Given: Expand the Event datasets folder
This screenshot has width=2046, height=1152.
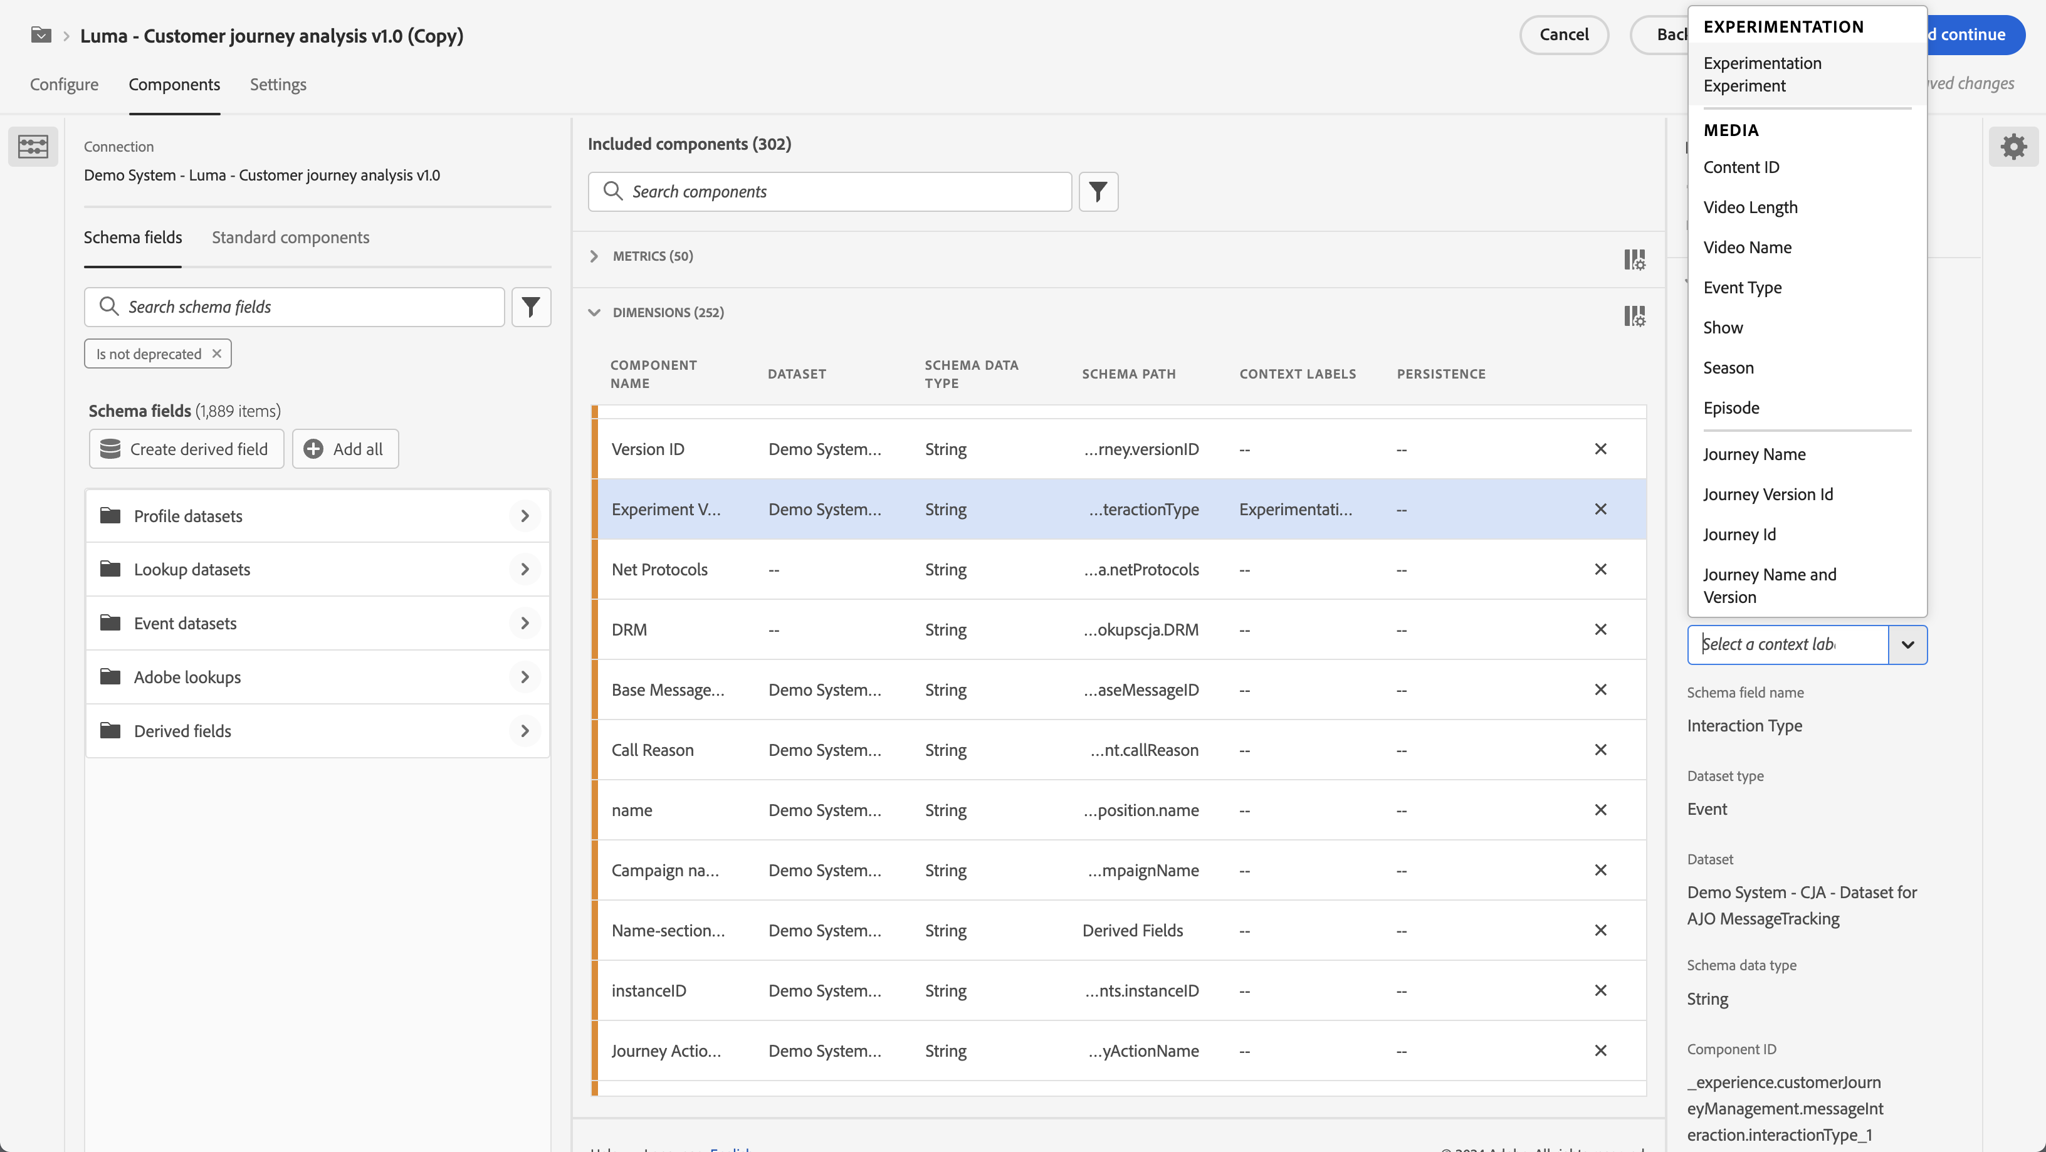Looking at the screenshot, I should click(524, 622).
